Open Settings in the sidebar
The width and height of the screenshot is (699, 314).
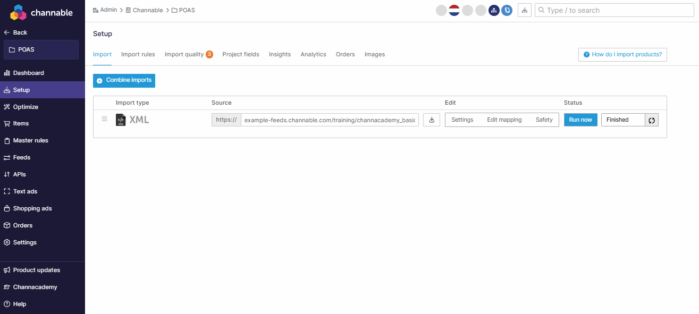click(43, 242)
